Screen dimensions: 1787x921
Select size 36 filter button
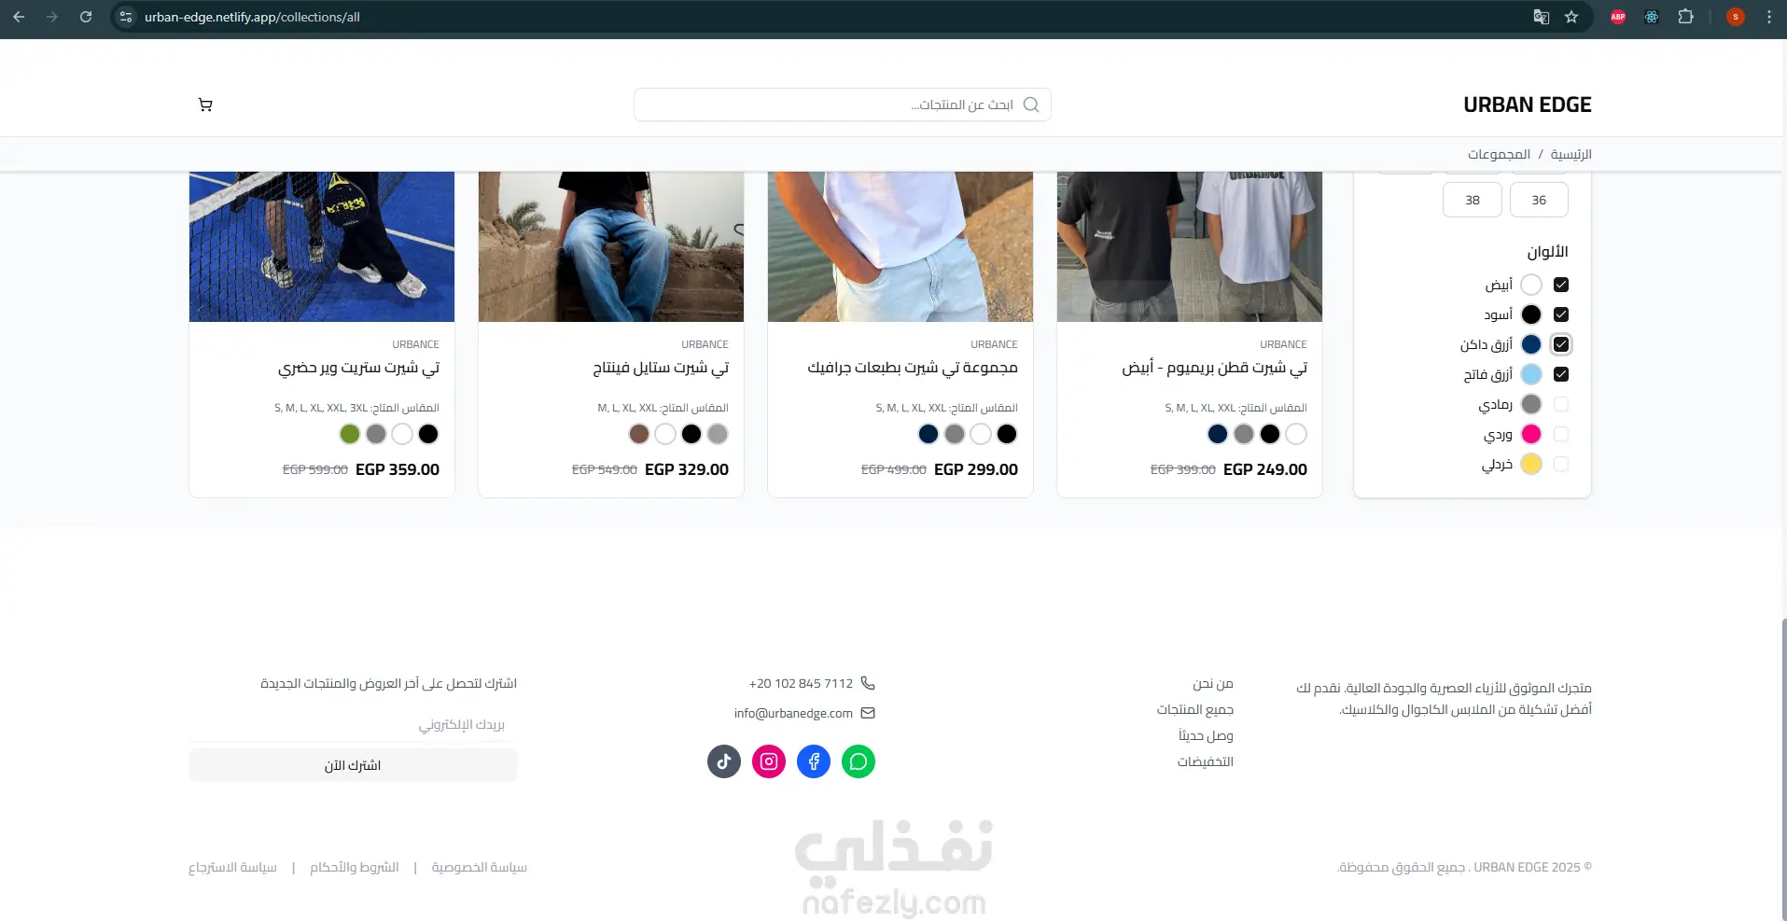pyautogui.click(x=1539, y=200)
